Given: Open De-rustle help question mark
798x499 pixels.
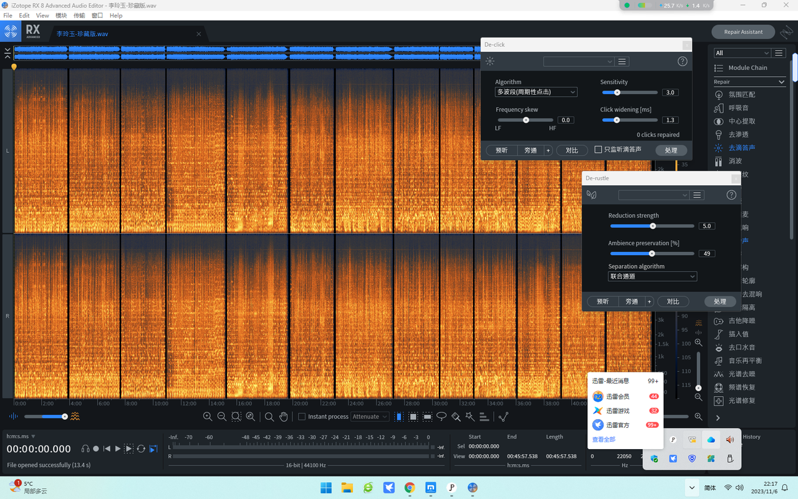Looking at the screenshot, I should point(731,195).
